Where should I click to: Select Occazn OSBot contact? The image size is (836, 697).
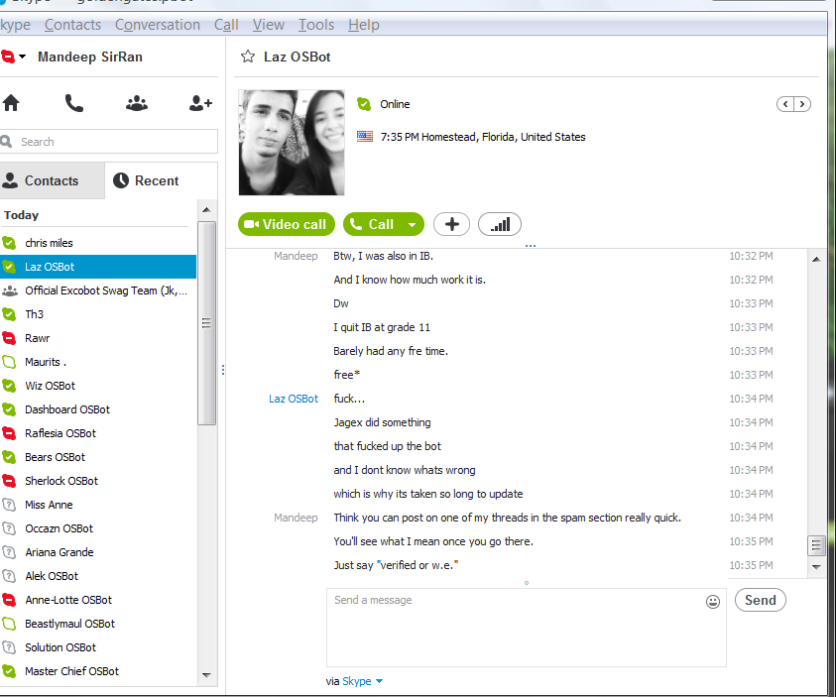(98, 528)
